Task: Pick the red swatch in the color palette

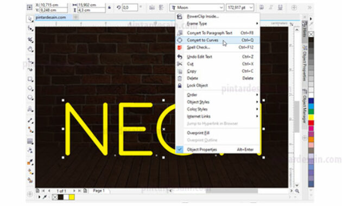Action: (311, 123)
